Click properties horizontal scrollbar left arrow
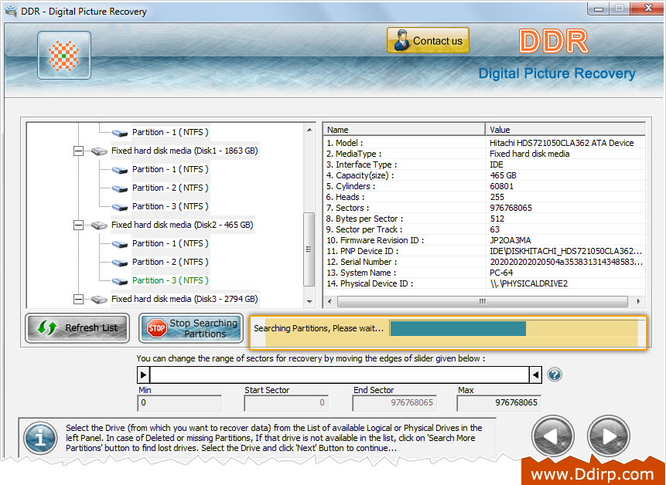 (330, 301)
